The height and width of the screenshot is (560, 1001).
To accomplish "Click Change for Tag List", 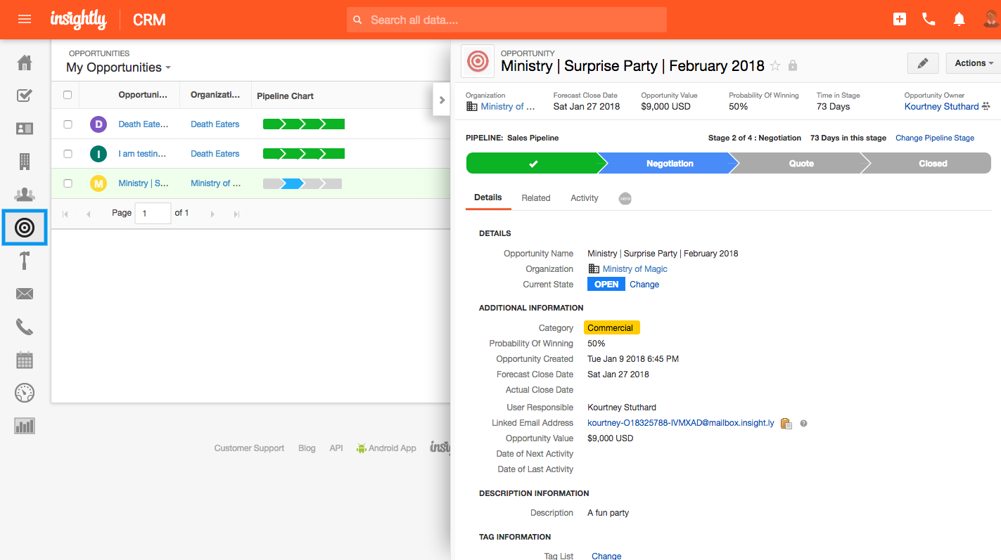I will tap(606, 556).
